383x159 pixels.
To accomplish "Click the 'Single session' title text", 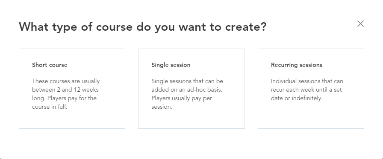I will click(x=171, y=65).
